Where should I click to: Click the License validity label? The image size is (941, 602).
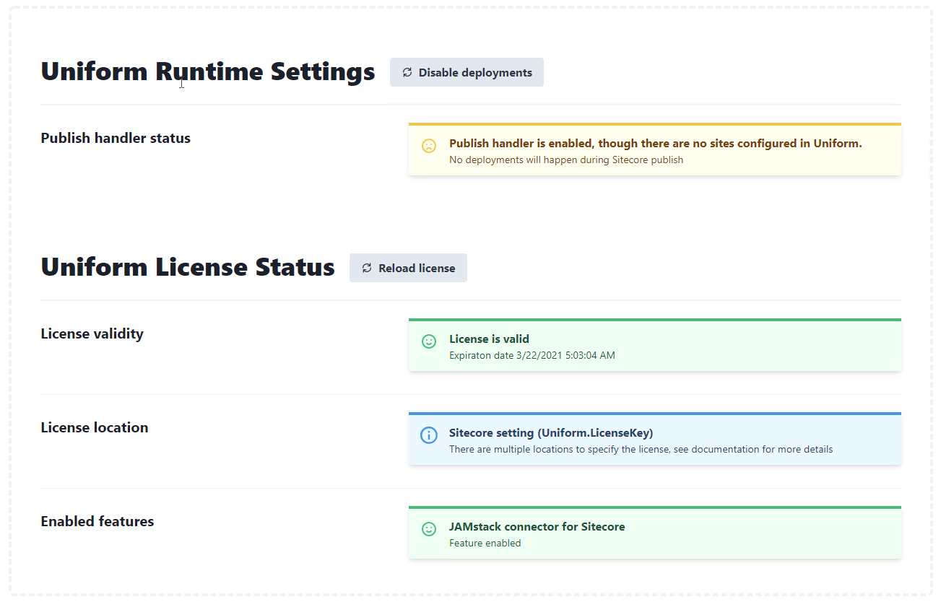click(92, 333)
